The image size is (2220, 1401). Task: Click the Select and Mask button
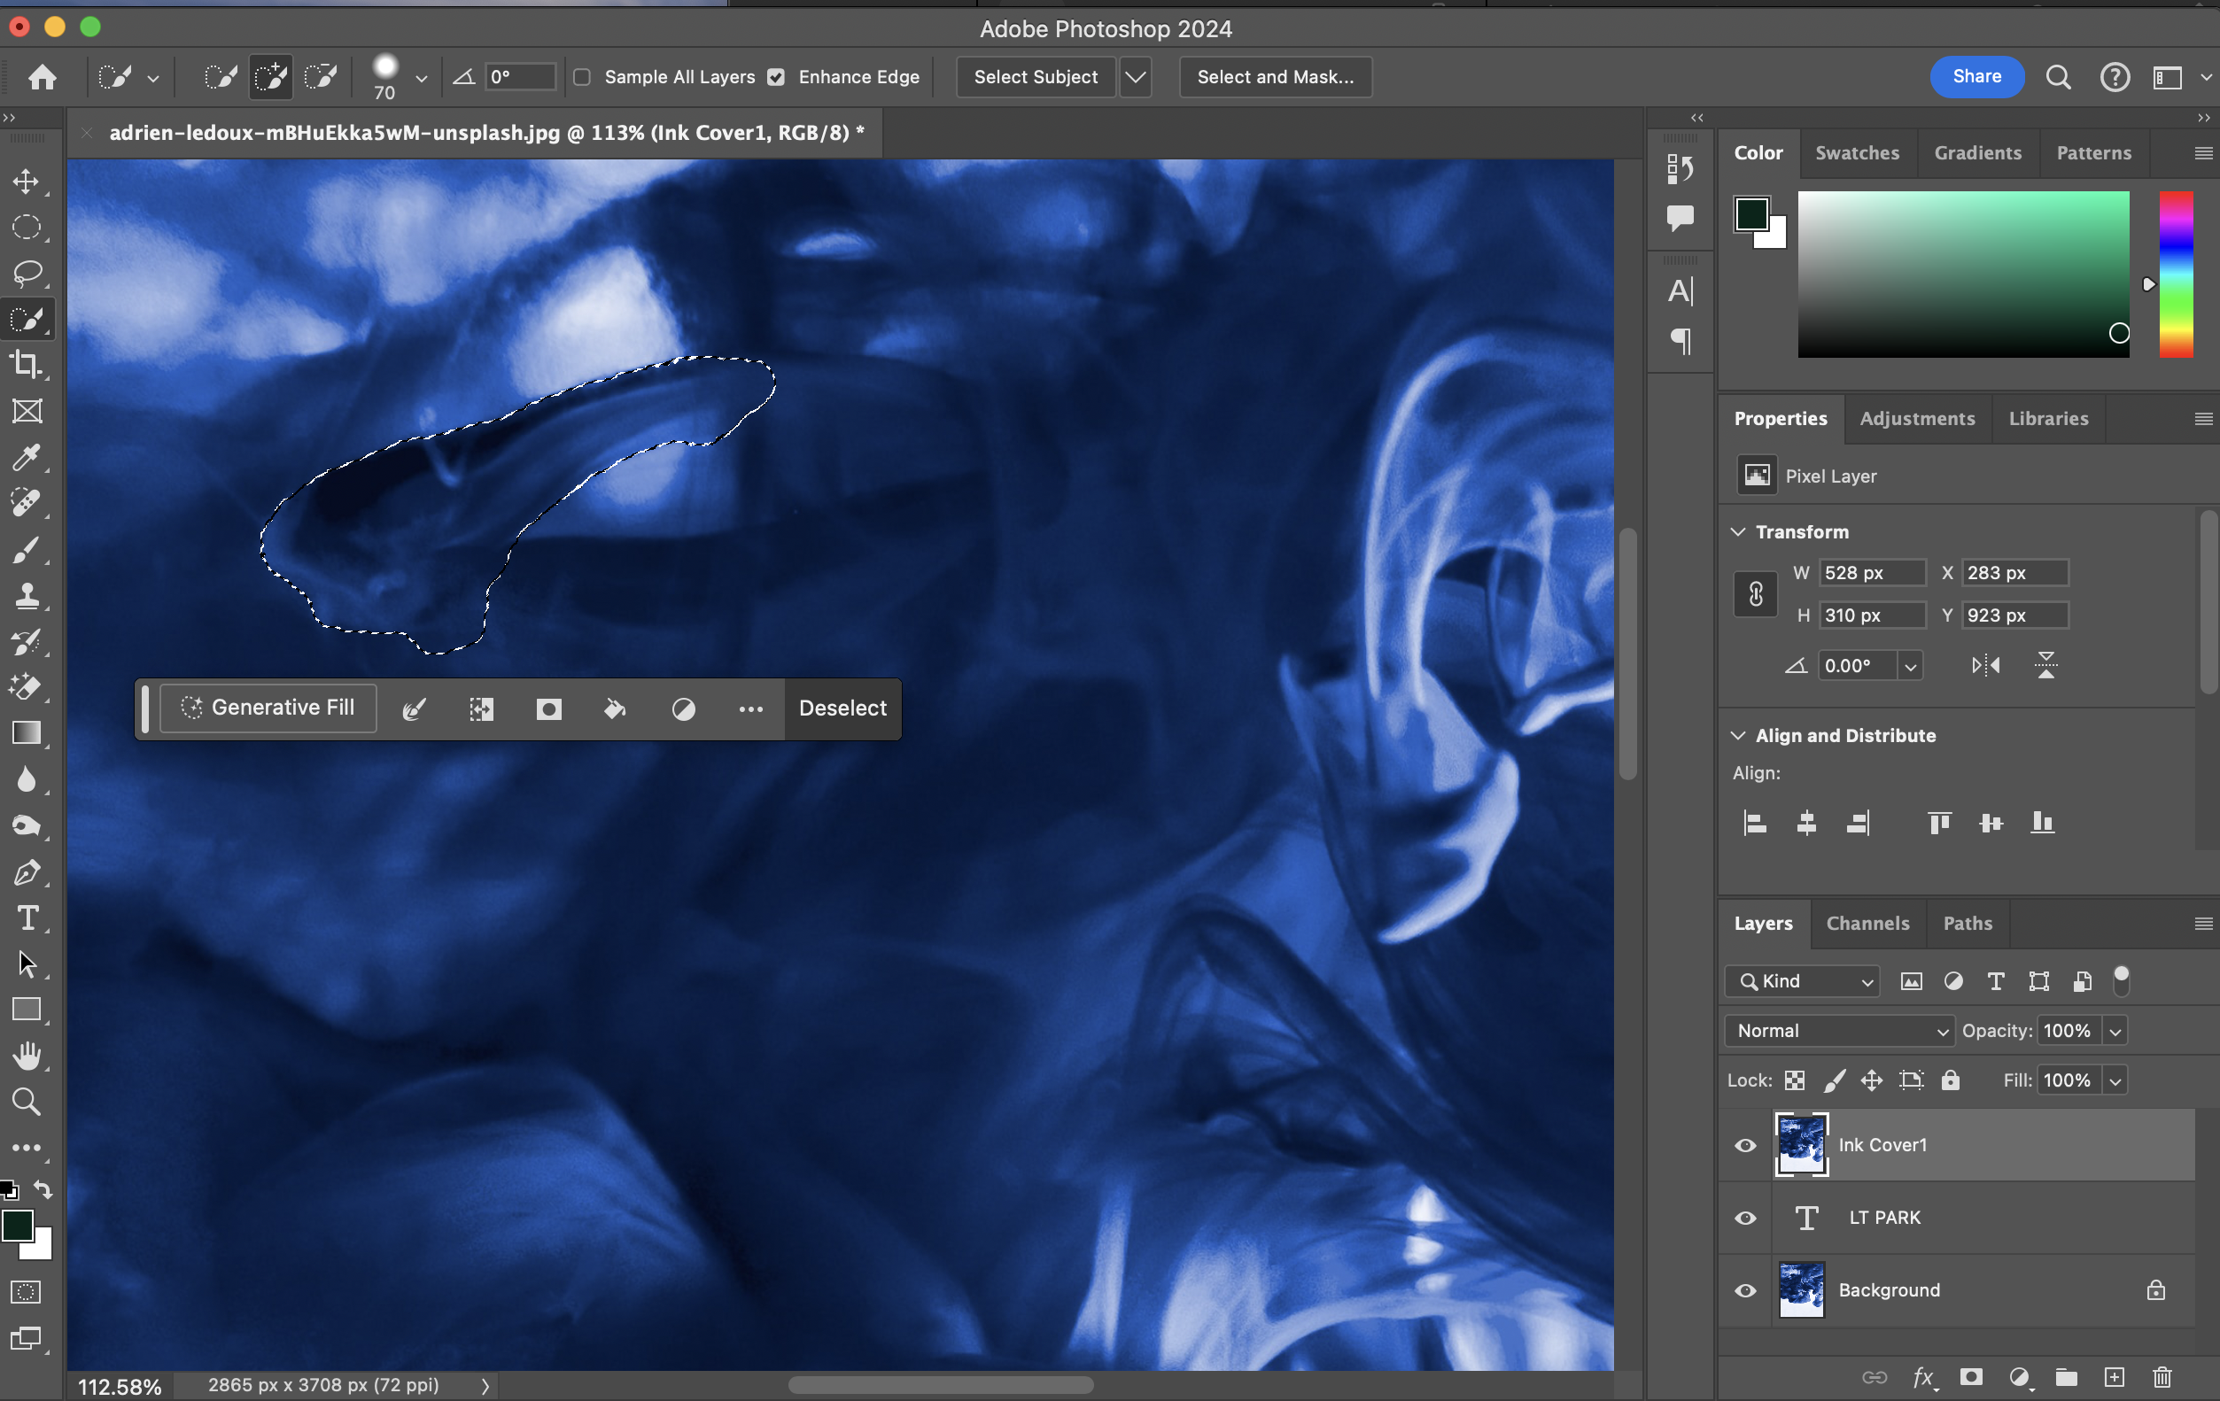click(1274, 77)
